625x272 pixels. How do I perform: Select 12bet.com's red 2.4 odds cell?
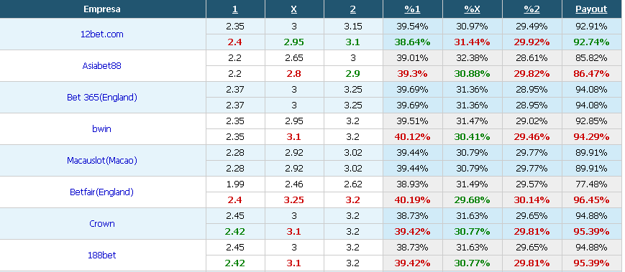point(234,42)
